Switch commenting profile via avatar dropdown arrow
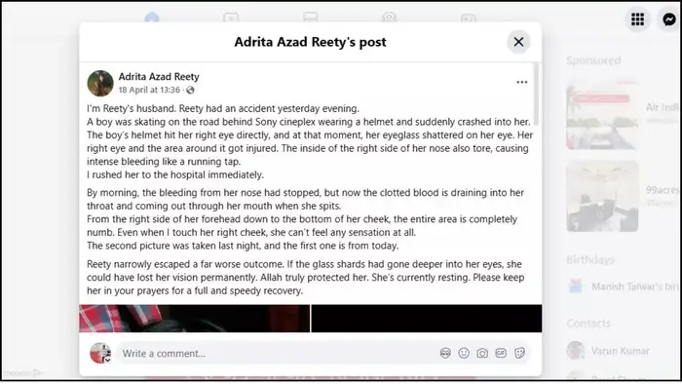Viewport: 682px width, 384px height. click(x=107, y=360)
